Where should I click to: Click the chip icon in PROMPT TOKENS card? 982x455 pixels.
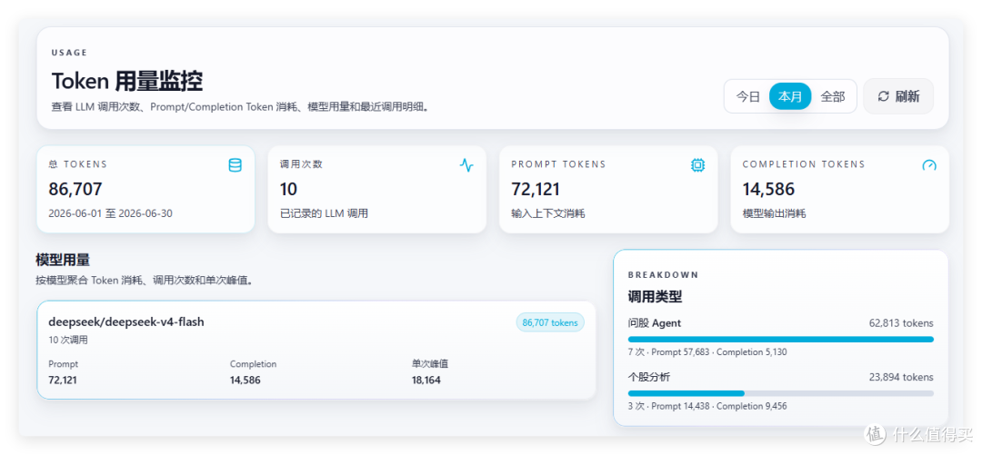point(697,165)
